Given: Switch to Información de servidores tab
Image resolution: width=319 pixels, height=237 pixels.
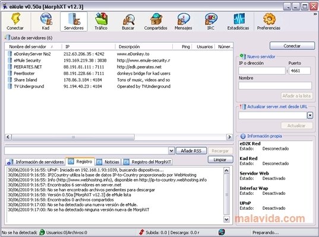Looking at the screenshot, I should click(x=36, y=162).
